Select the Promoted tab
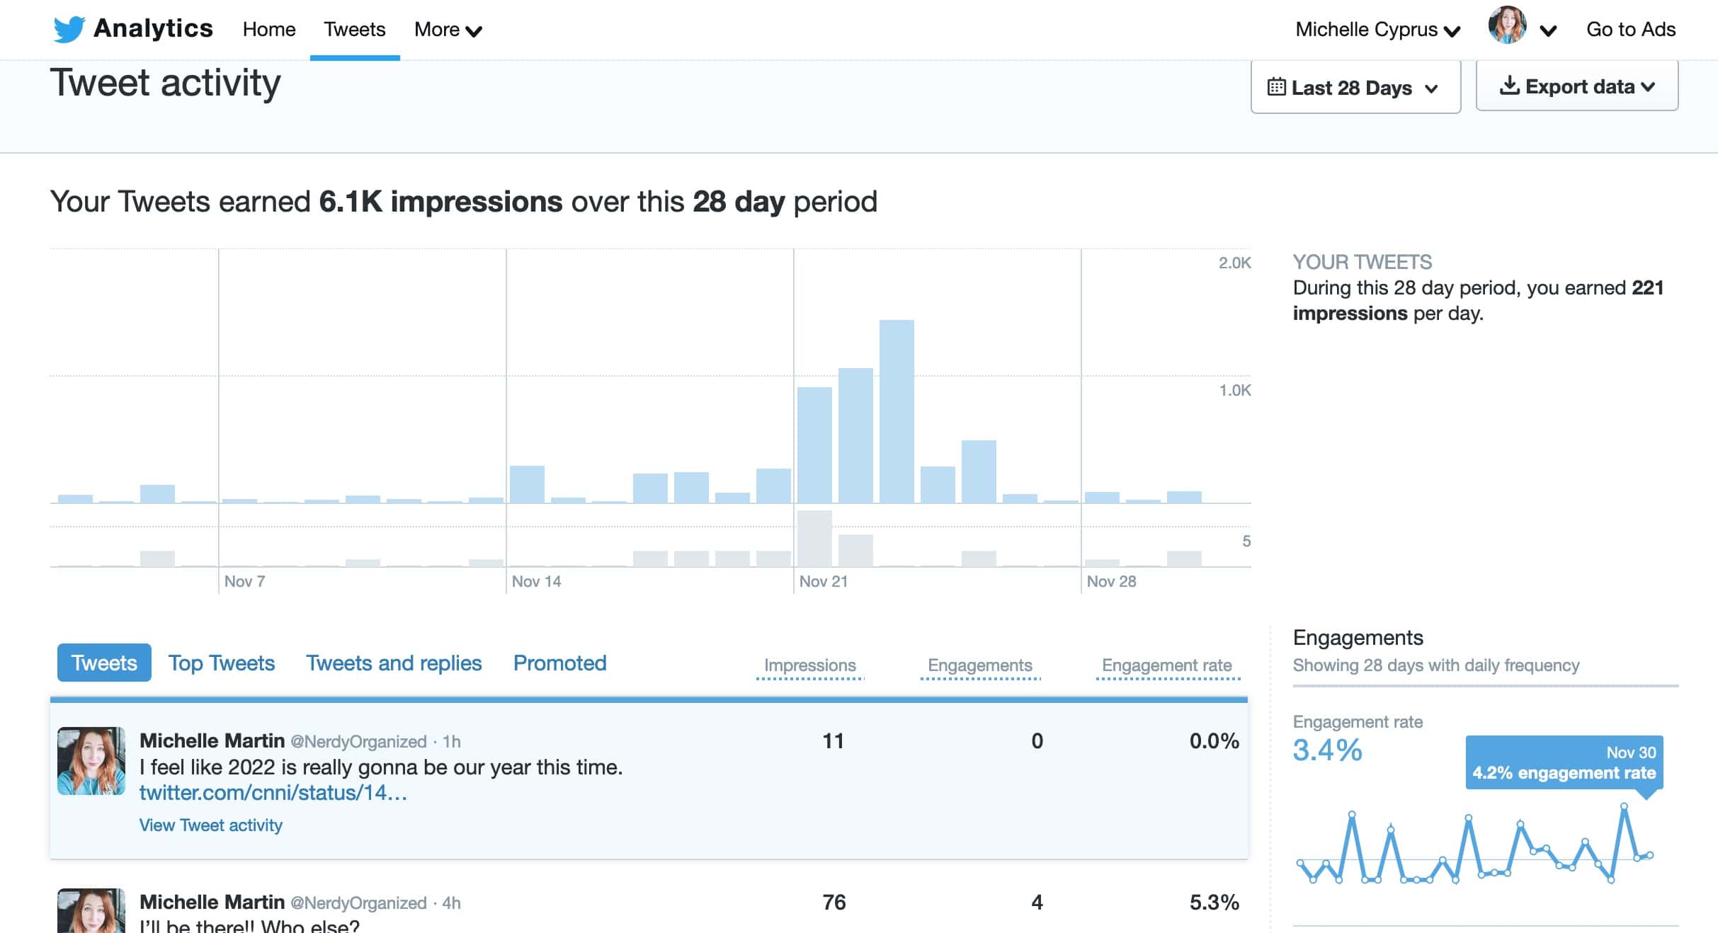 (x=561, y=662)
